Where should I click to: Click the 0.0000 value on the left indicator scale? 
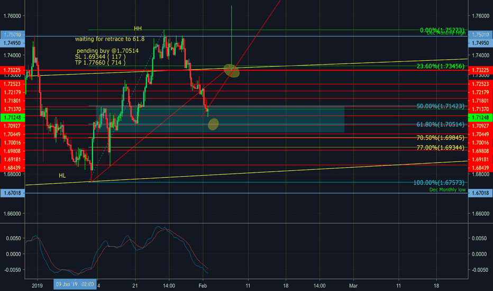pyautogui.click(x=14, y=254)
